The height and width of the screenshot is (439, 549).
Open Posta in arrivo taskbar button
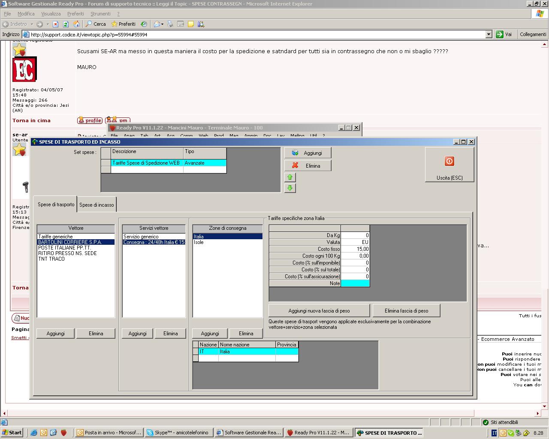pyautogui.click(x=109, y=433)
